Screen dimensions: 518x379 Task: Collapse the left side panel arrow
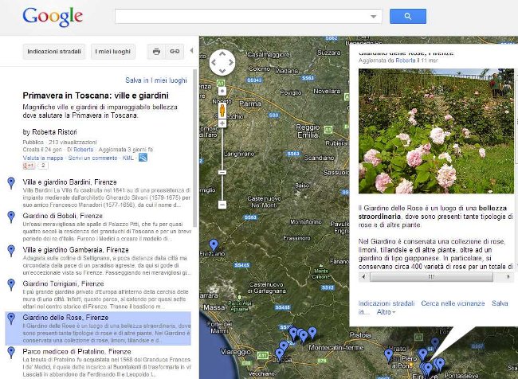[191, 51]
